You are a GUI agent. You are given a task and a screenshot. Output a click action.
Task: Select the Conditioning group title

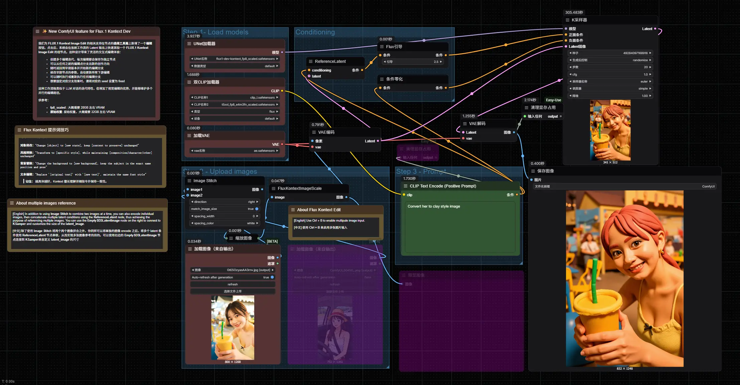315,32
